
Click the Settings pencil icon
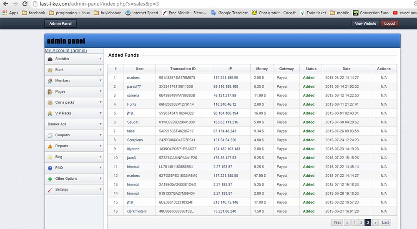(50, 190)
